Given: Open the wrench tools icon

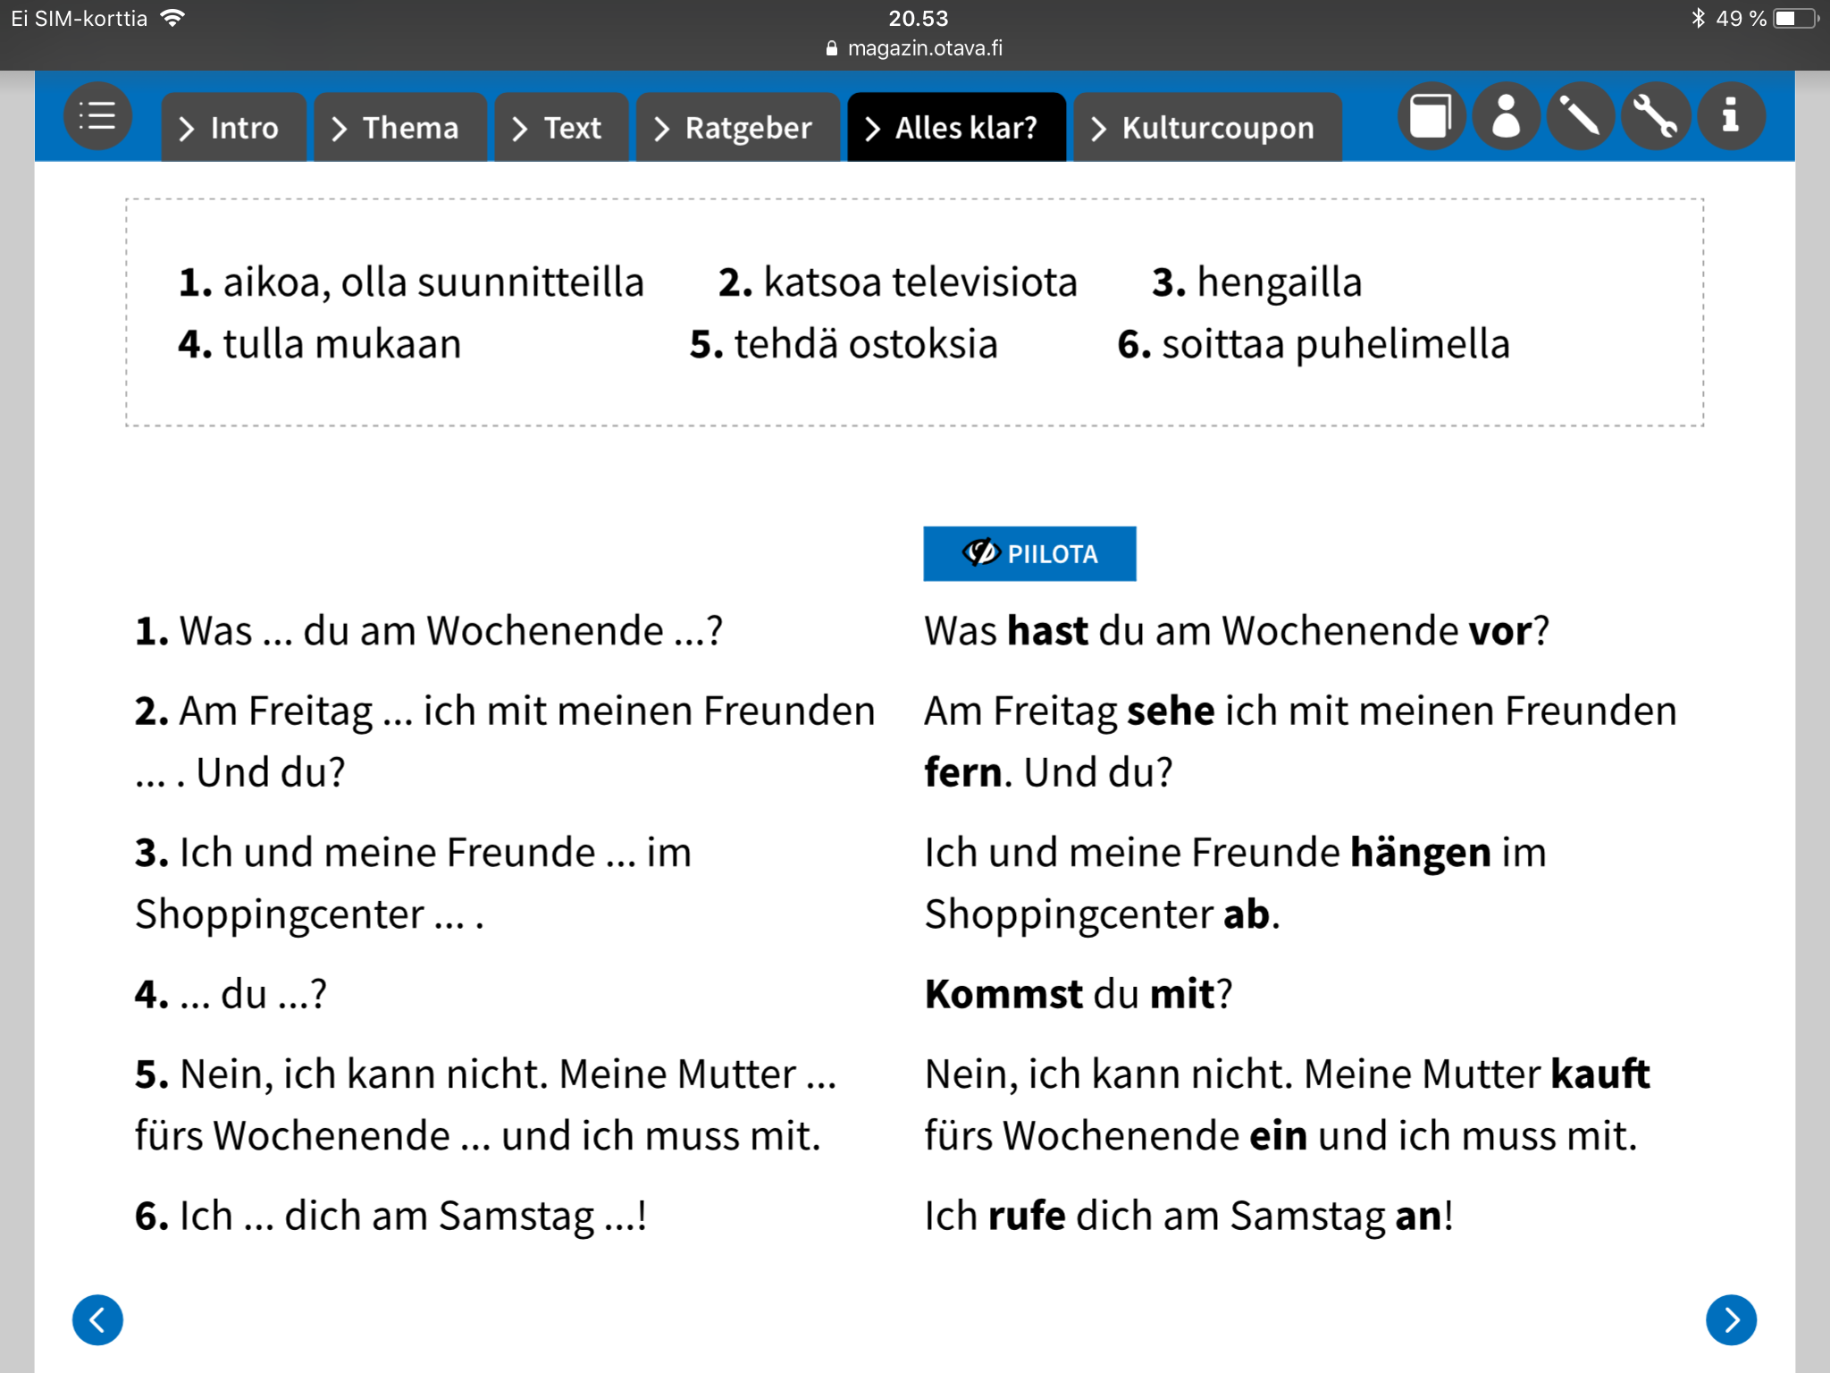Looking at the screenshot, I should 1656,116.
